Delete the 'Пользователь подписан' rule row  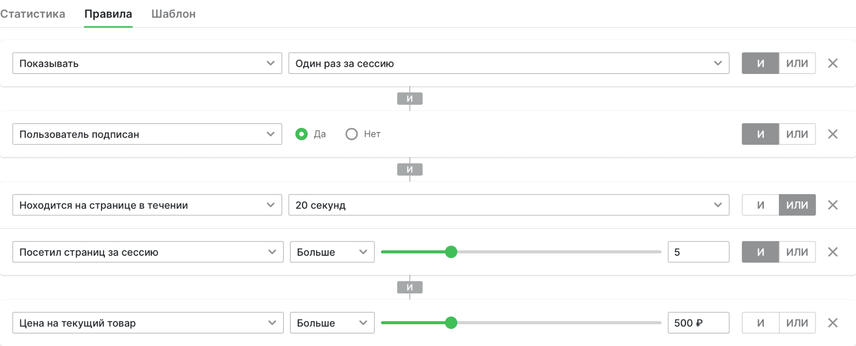pyautogui.click(x=832, y=134)
